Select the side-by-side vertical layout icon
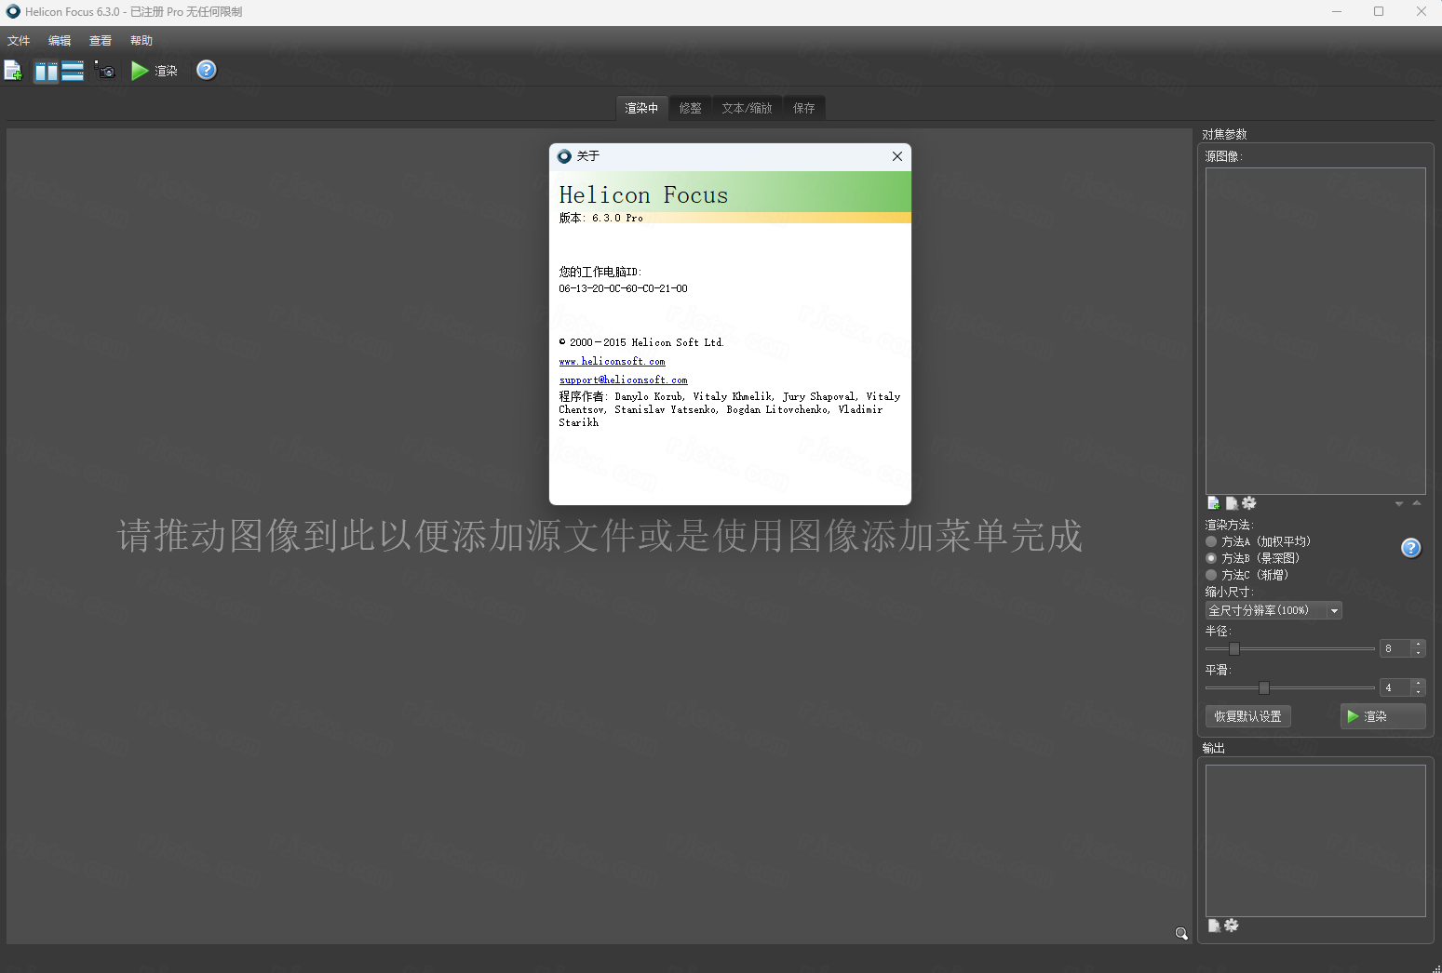Image resolution: width=1442 pixels, height=973 pixels. (47, 71)
